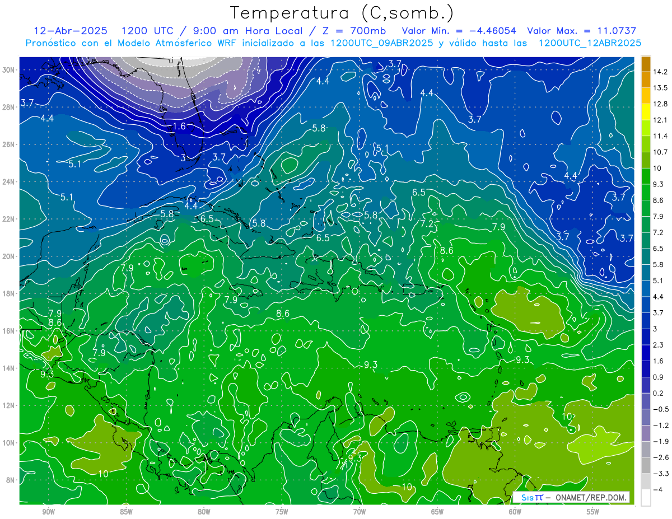This screenshot has width=672, height=519.
Task: Click the '12.8' legend value
Action: (661, 104)
